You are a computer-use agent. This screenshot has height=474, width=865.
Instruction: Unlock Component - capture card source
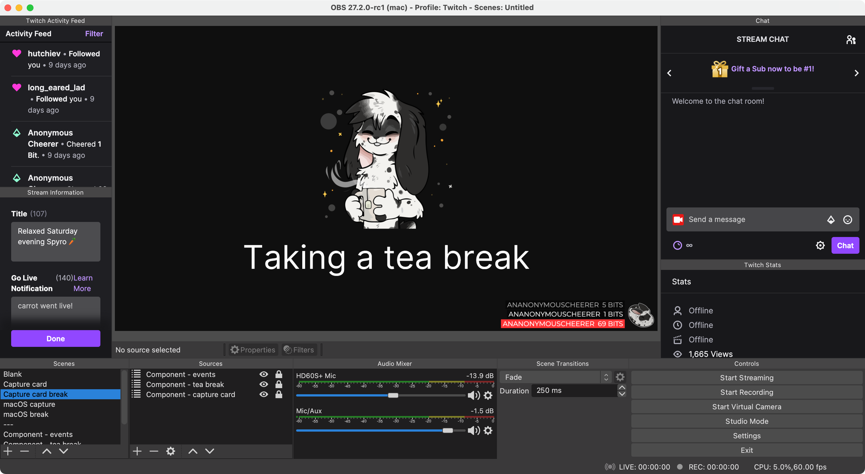tap(279, 394)
